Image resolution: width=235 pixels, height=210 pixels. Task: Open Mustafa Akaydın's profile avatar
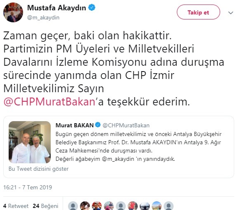13,12
